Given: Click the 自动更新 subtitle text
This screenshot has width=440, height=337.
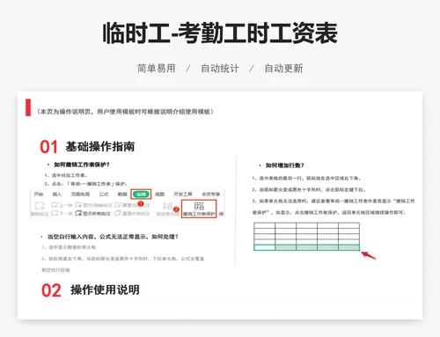Looking at the screenshot, I should point(283,69).
